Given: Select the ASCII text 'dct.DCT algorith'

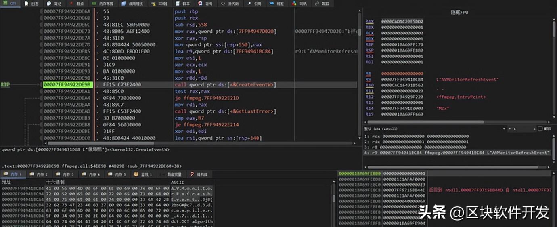Looking at the screenshot, I should click(x=192, y=222).
